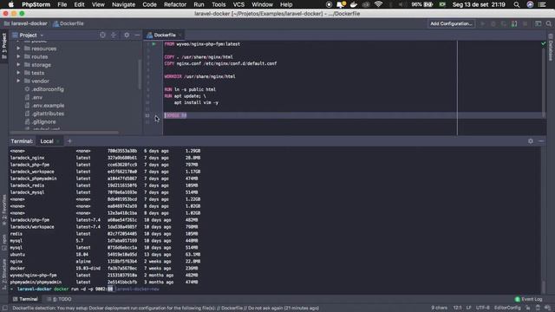Click the gutter run arrow beside FROM line
The image size is (555, 312).
[x=154, y=44]
